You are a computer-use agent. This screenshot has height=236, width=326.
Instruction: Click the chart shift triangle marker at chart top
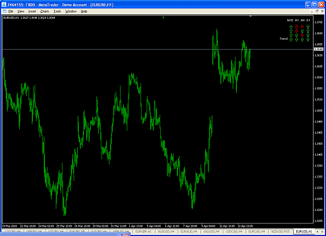250,16
